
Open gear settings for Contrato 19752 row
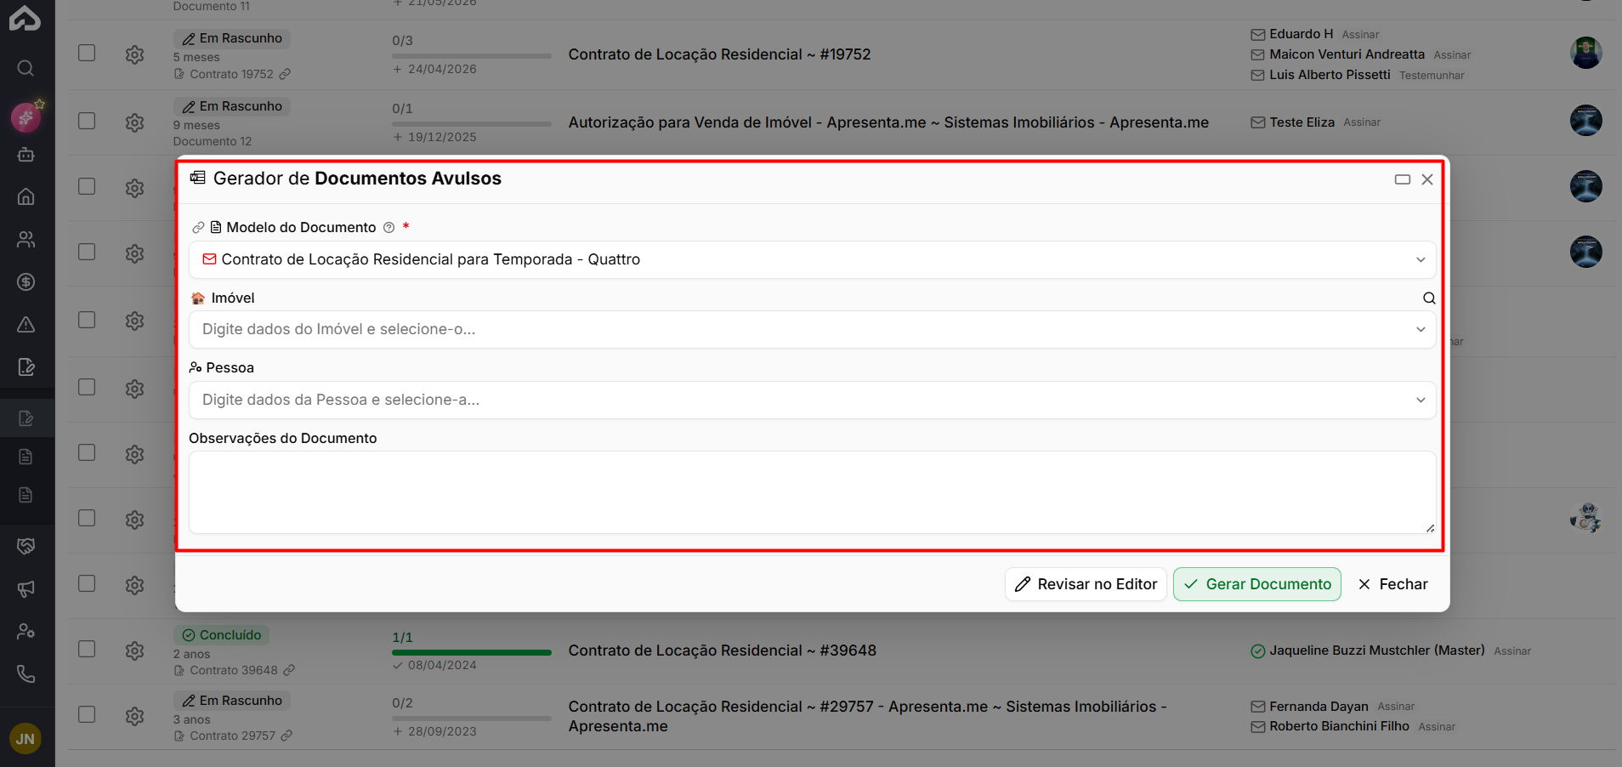point(134,54)
